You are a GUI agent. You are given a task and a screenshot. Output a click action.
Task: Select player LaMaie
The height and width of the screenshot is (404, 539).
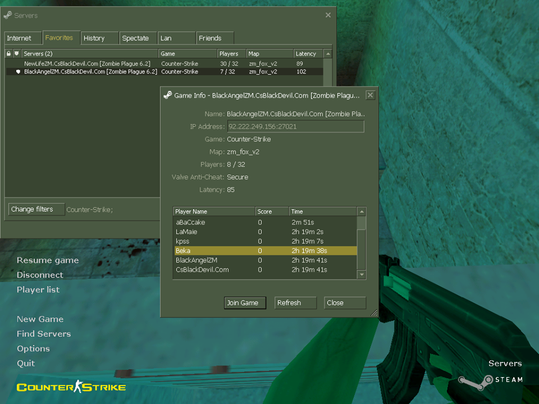point(266,232)
